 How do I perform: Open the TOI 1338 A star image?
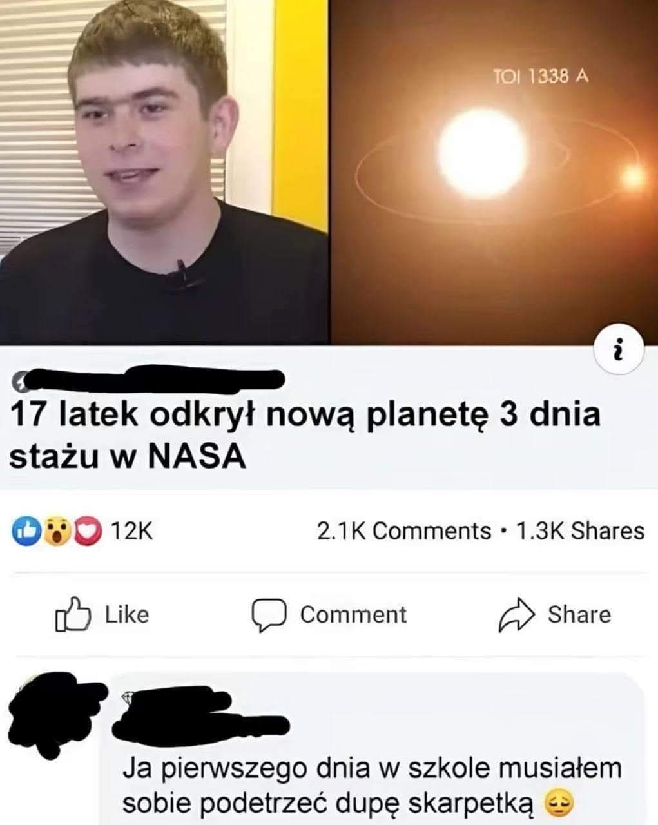[x=494, y=172]
